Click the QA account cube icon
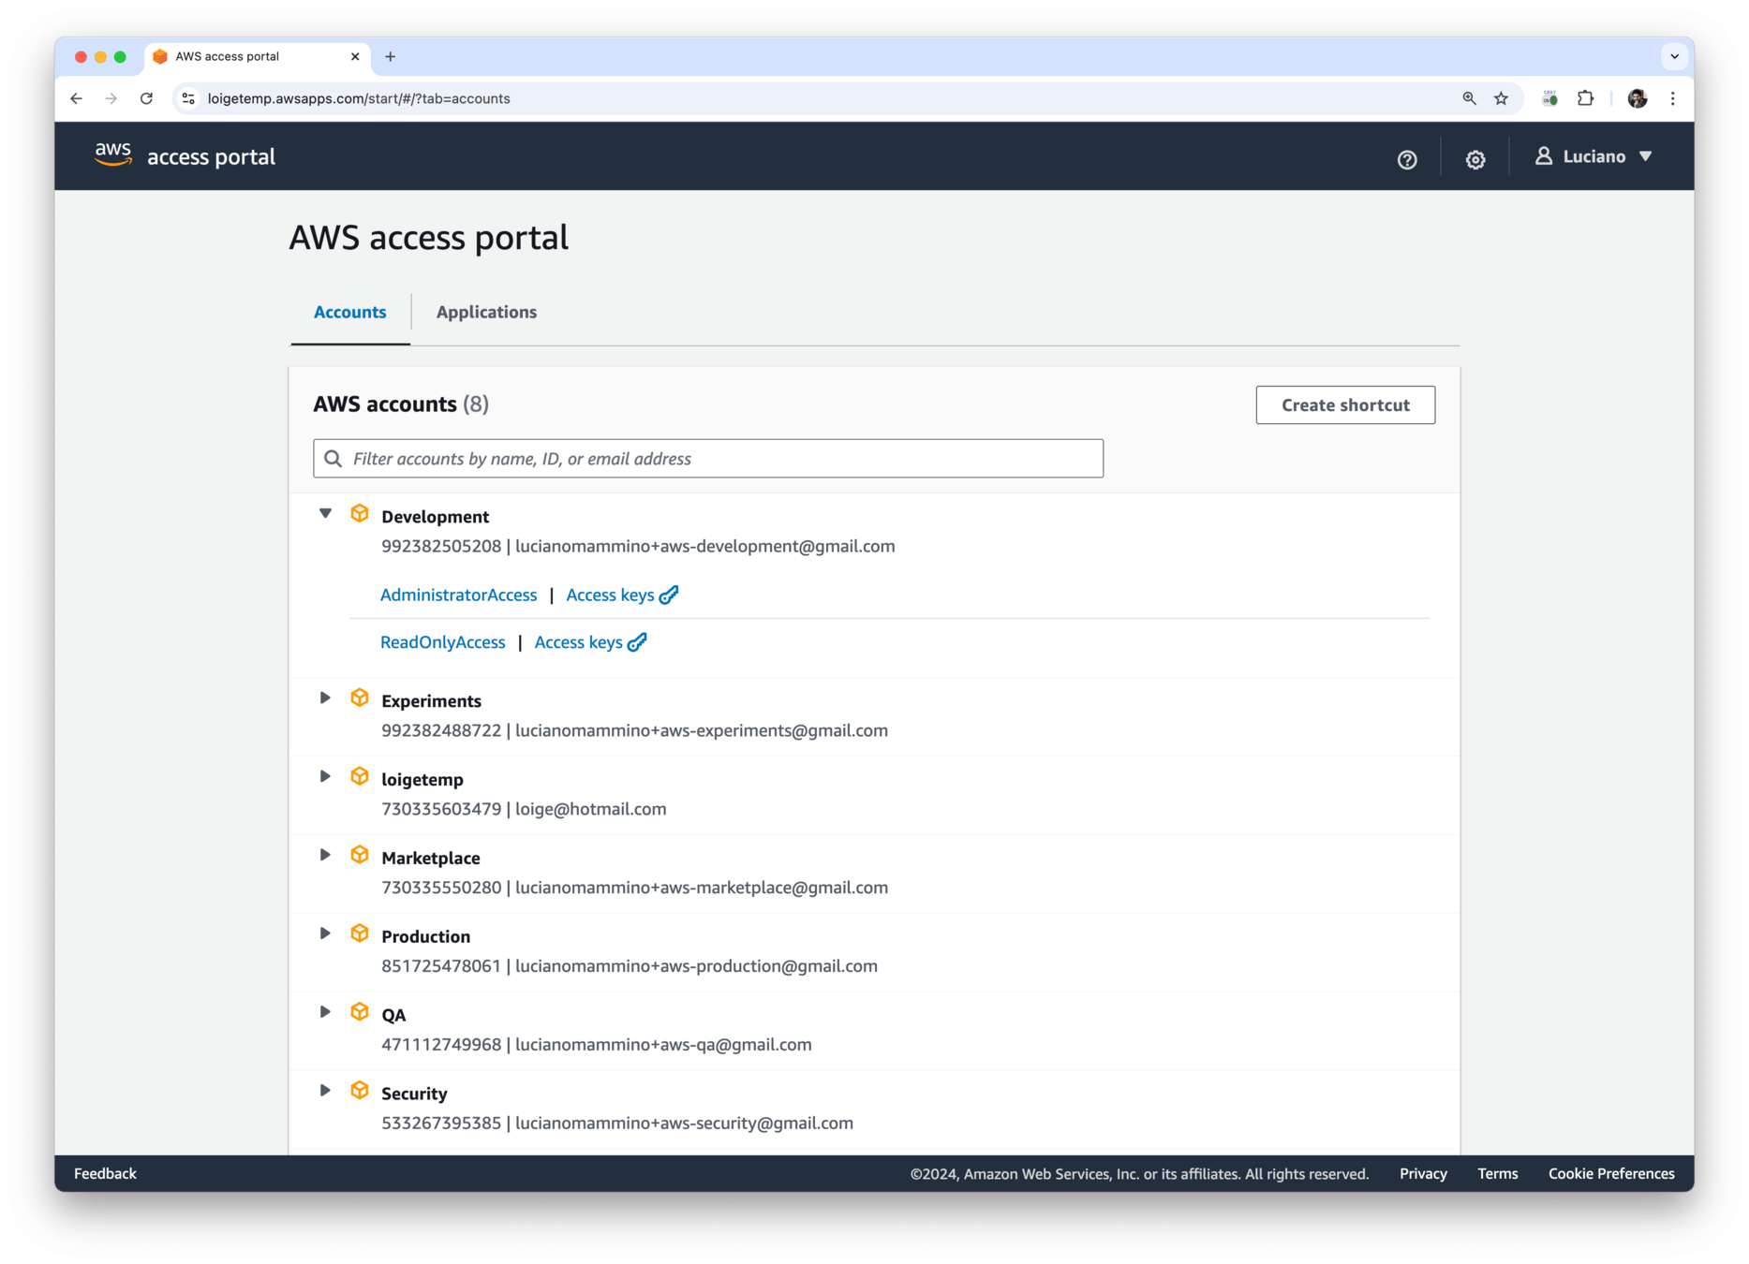This screenshot has height=1264, width=1749. (x=360, y=1013)
